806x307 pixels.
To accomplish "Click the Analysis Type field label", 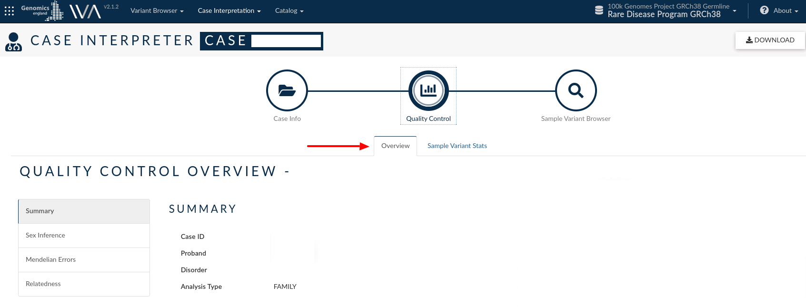I will (x=201, y=287).
